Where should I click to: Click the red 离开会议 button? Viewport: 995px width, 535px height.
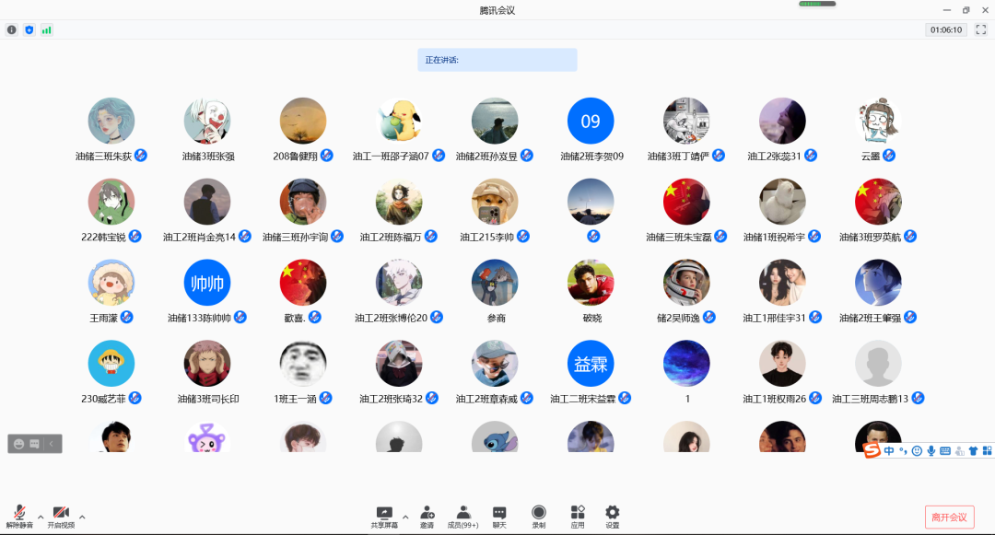tap(949, 517)
